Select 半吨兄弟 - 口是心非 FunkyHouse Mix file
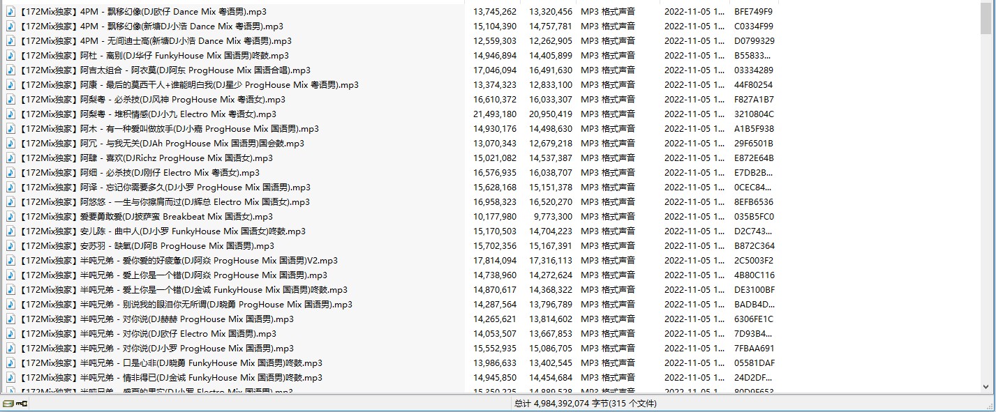The height and width of the screenshot is (412, 996). 171,363
